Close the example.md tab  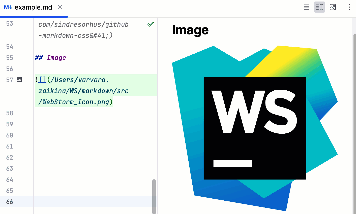pos(60,7)
